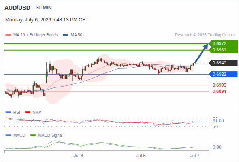Click the RSI blue legend swatch
Screen dimensions: 239x162
[x=8, y=113]
